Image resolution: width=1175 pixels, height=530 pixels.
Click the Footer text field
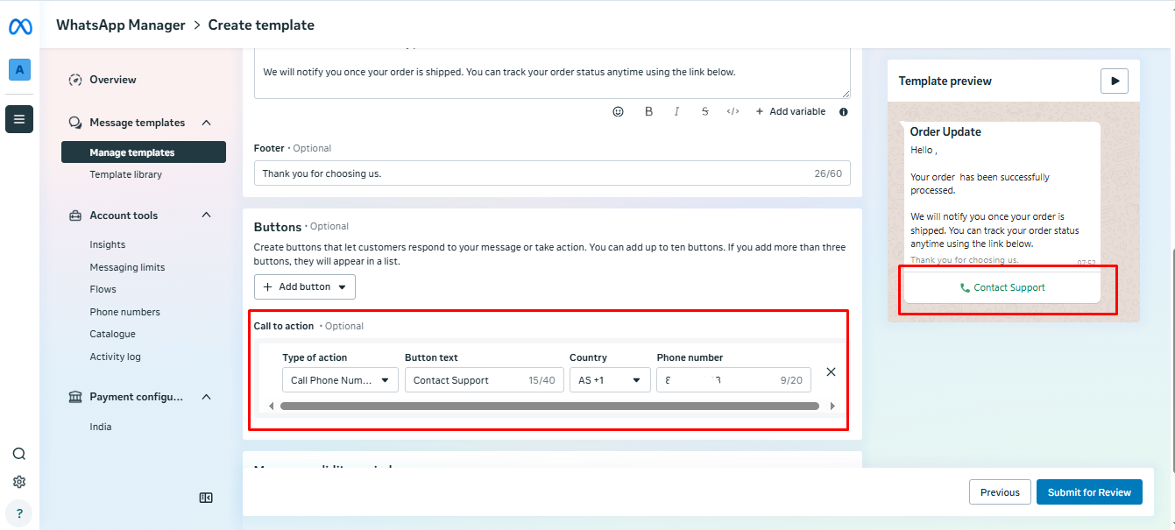coord(552,173)
